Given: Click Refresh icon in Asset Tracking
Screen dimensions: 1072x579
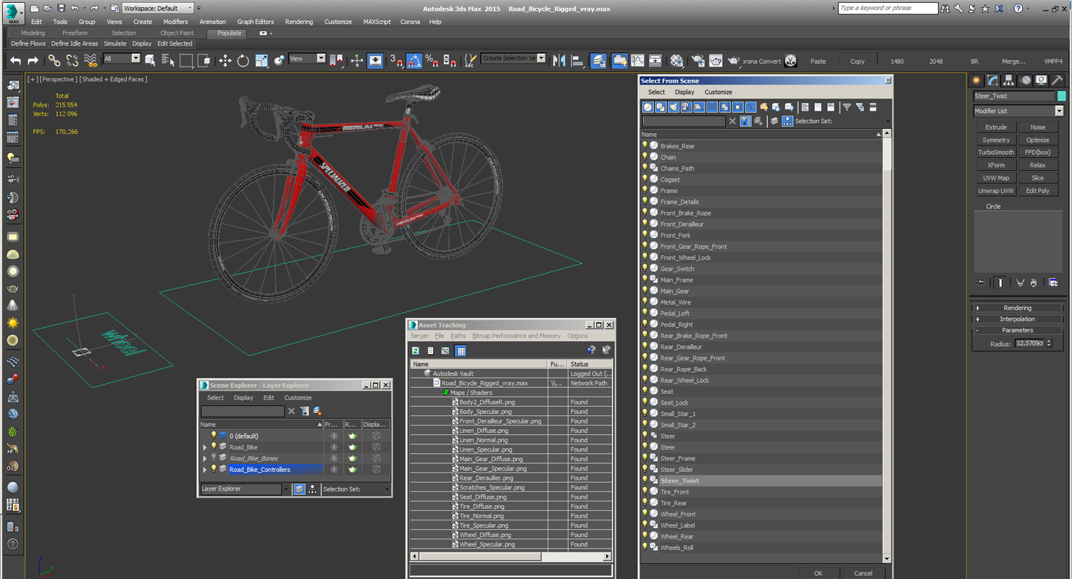Looking at the screenshot, I should coord(416,351).
